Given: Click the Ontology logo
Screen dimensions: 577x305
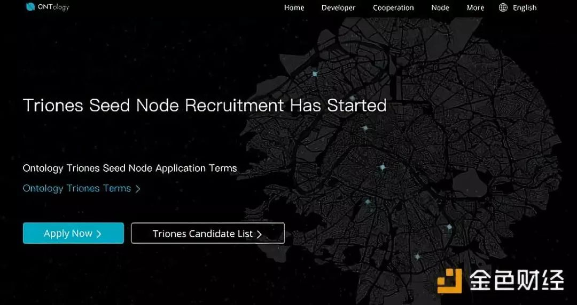Looking at the screenshot, I should (x=48, y=7).
